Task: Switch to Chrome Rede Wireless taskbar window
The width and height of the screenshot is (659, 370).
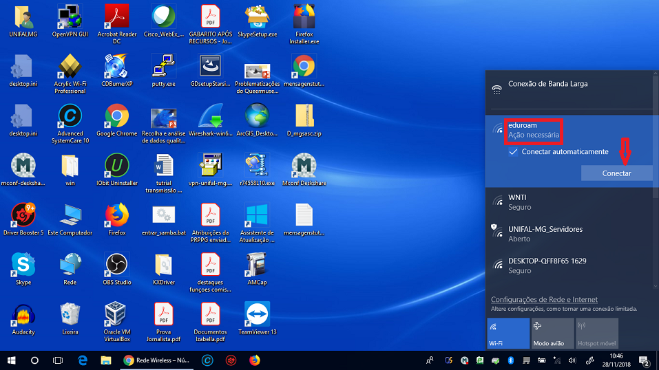Action: tap(156, 360)
